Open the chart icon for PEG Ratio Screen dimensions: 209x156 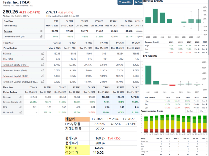(x=43, y=59)
